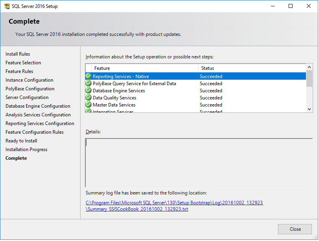Viewport: 319px width, 241px height.
Task: Select PolyBase Query Service for External Data row
Action: pos(195,83)
